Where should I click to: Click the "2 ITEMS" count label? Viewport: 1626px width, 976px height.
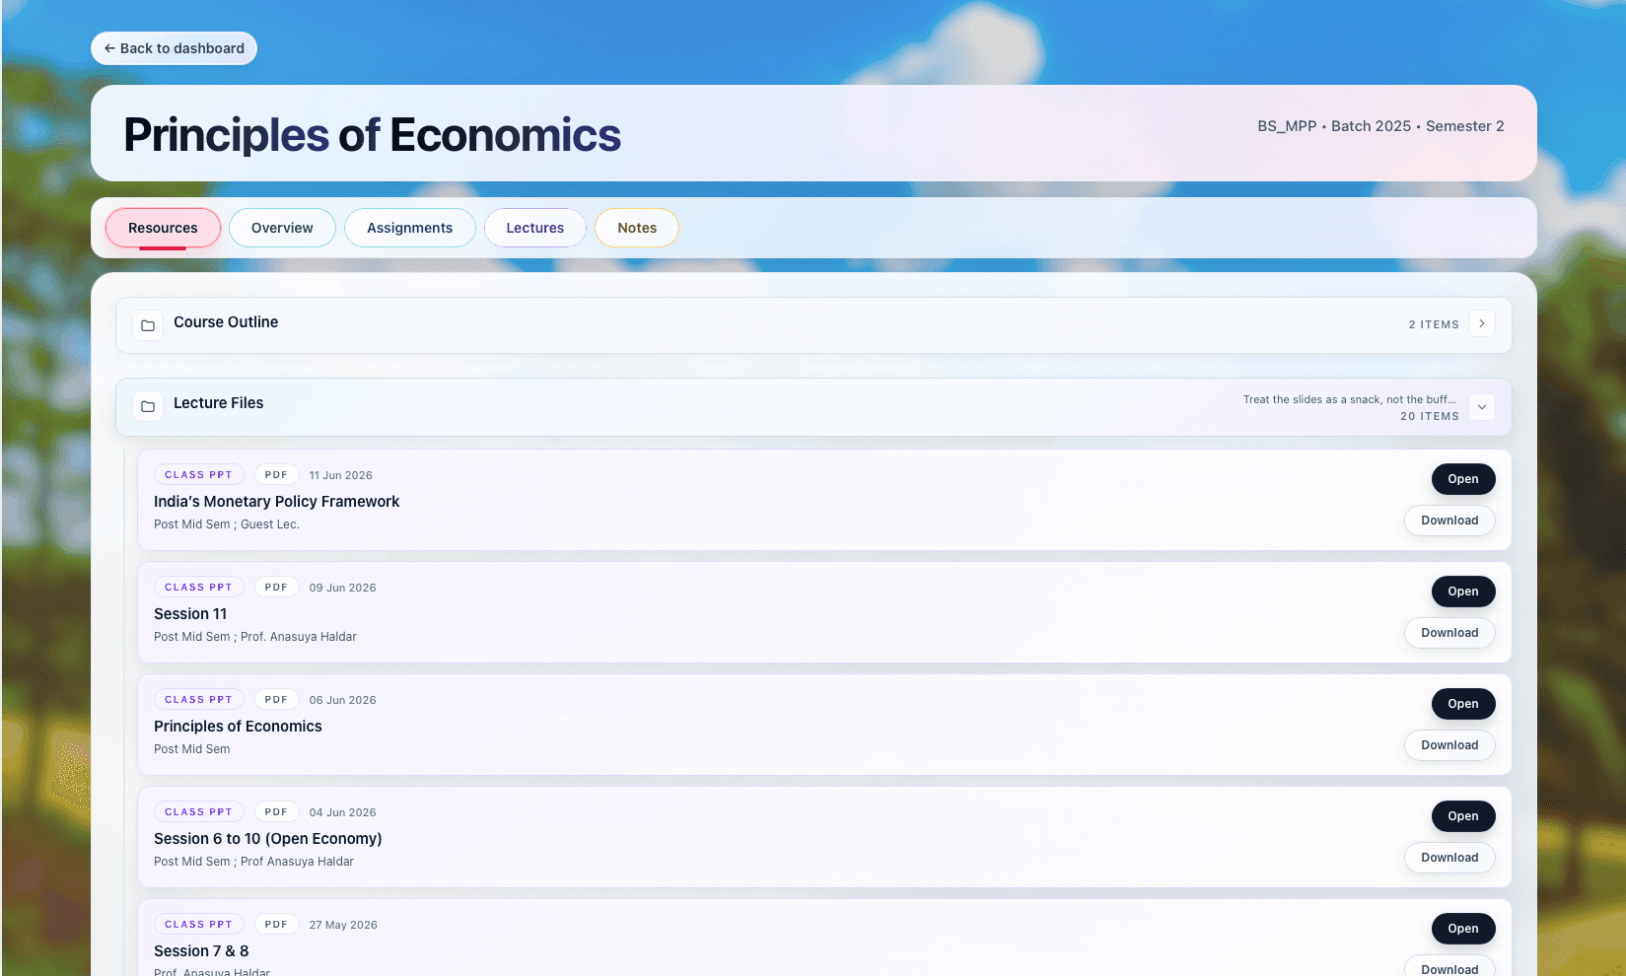[1434, 324]
